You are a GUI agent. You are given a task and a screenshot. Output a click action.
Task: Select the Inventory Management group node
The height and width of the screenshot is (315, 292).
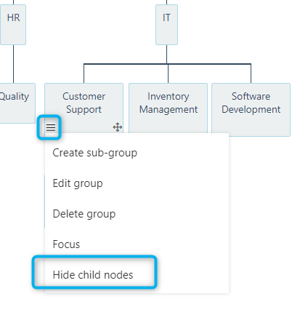(x=168, y=108)
